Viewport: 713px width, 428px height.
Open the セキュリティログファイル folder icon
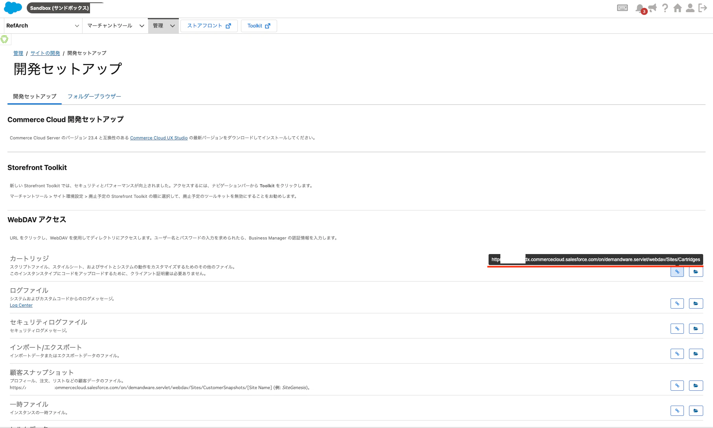(x=696, y=329)
